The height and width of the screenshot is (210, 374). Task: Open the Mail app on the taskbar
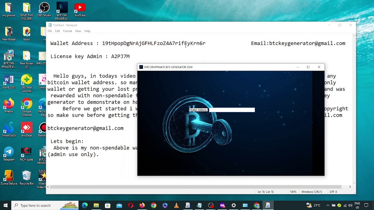click(119, 205)
